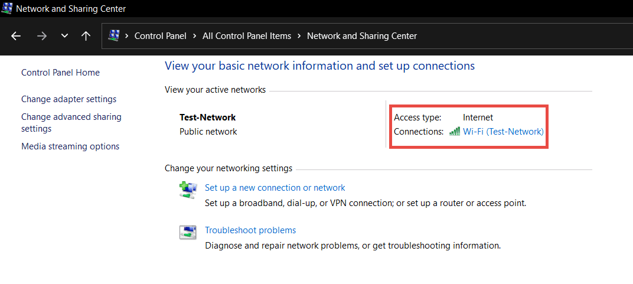Click the Wi-Fi signal strength icon

pyautogui.click(x=454, y=132)
